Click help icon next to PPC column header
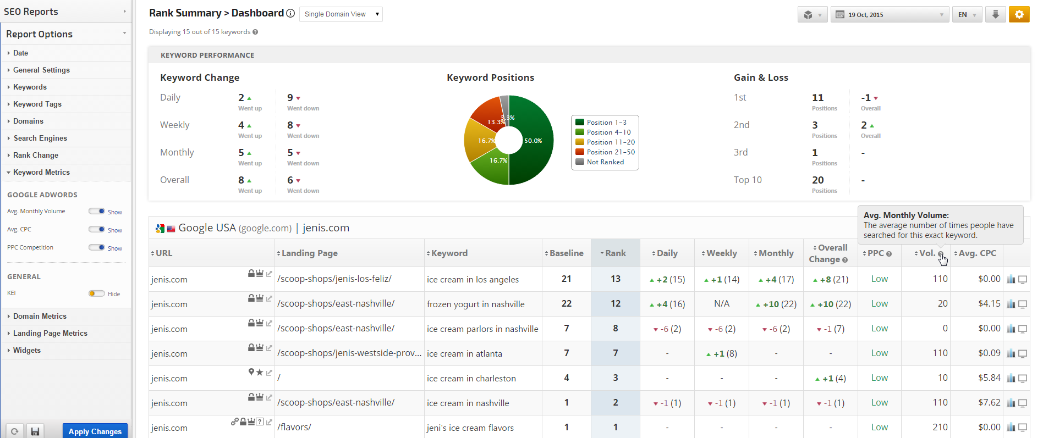1043x438 pixels. coord(889,254)
